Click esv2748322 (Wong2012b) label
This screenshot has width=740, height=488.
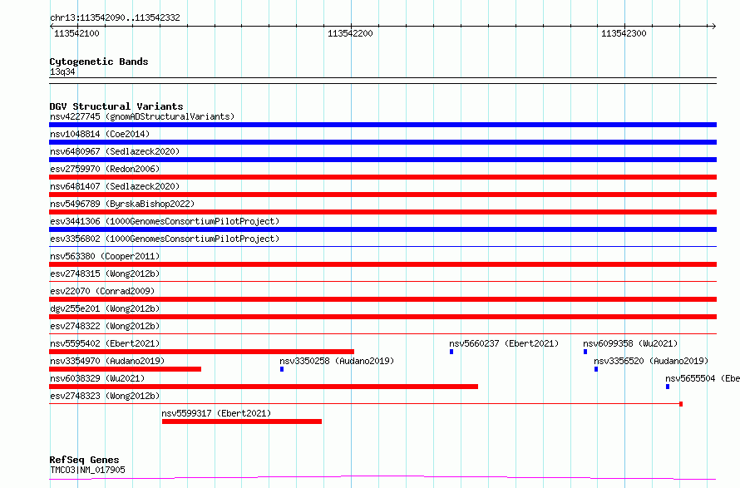click(x=105, y=326)
